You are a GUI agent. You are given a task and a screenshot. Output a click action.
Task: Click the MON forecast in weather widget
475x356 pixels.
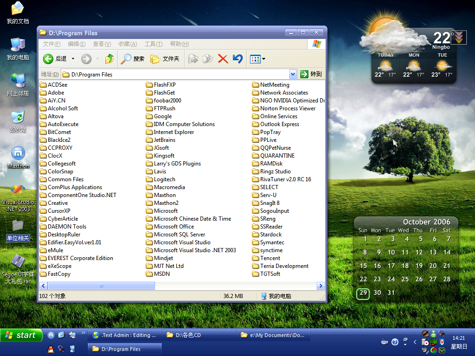pyautogui.click(x=414, y=66)
